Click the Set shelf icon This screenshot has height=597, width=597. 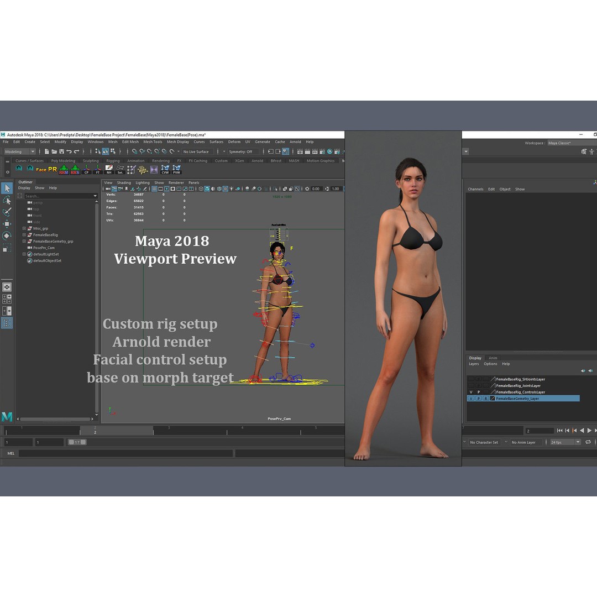(x=121, y=170)
